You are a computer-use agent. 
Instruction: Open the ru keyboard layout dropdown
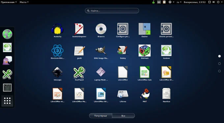pos(179,2)
